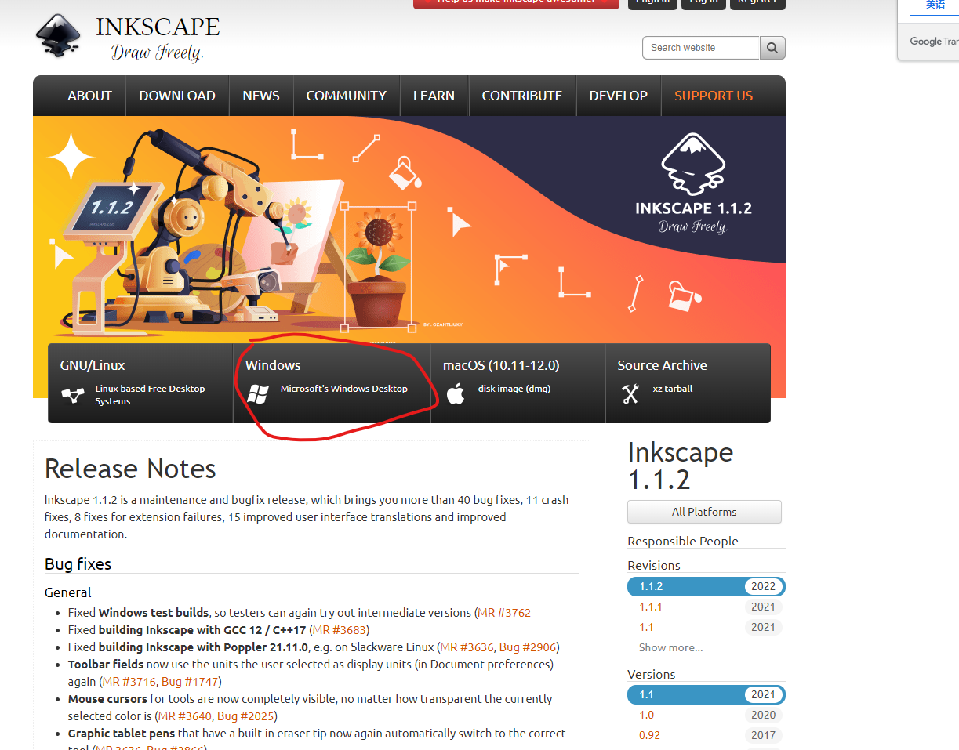
Task: Open the LEARN menu
Action: pos(434,96)
